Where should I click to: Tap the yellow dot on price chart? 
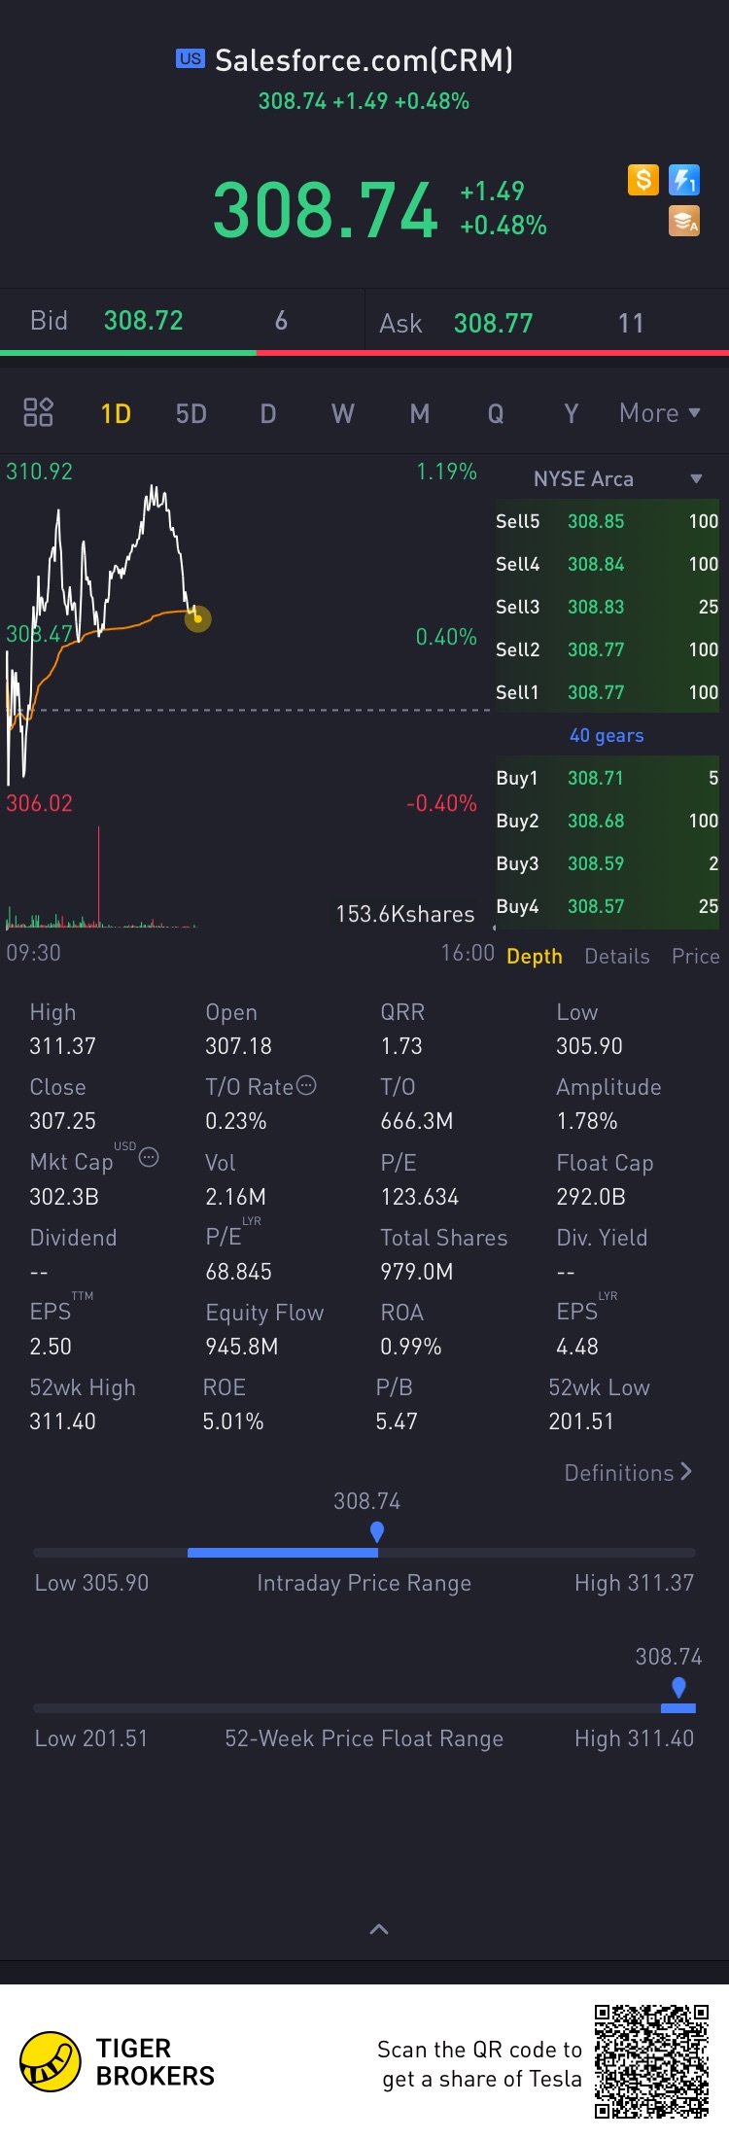click(x=197, y=618)
